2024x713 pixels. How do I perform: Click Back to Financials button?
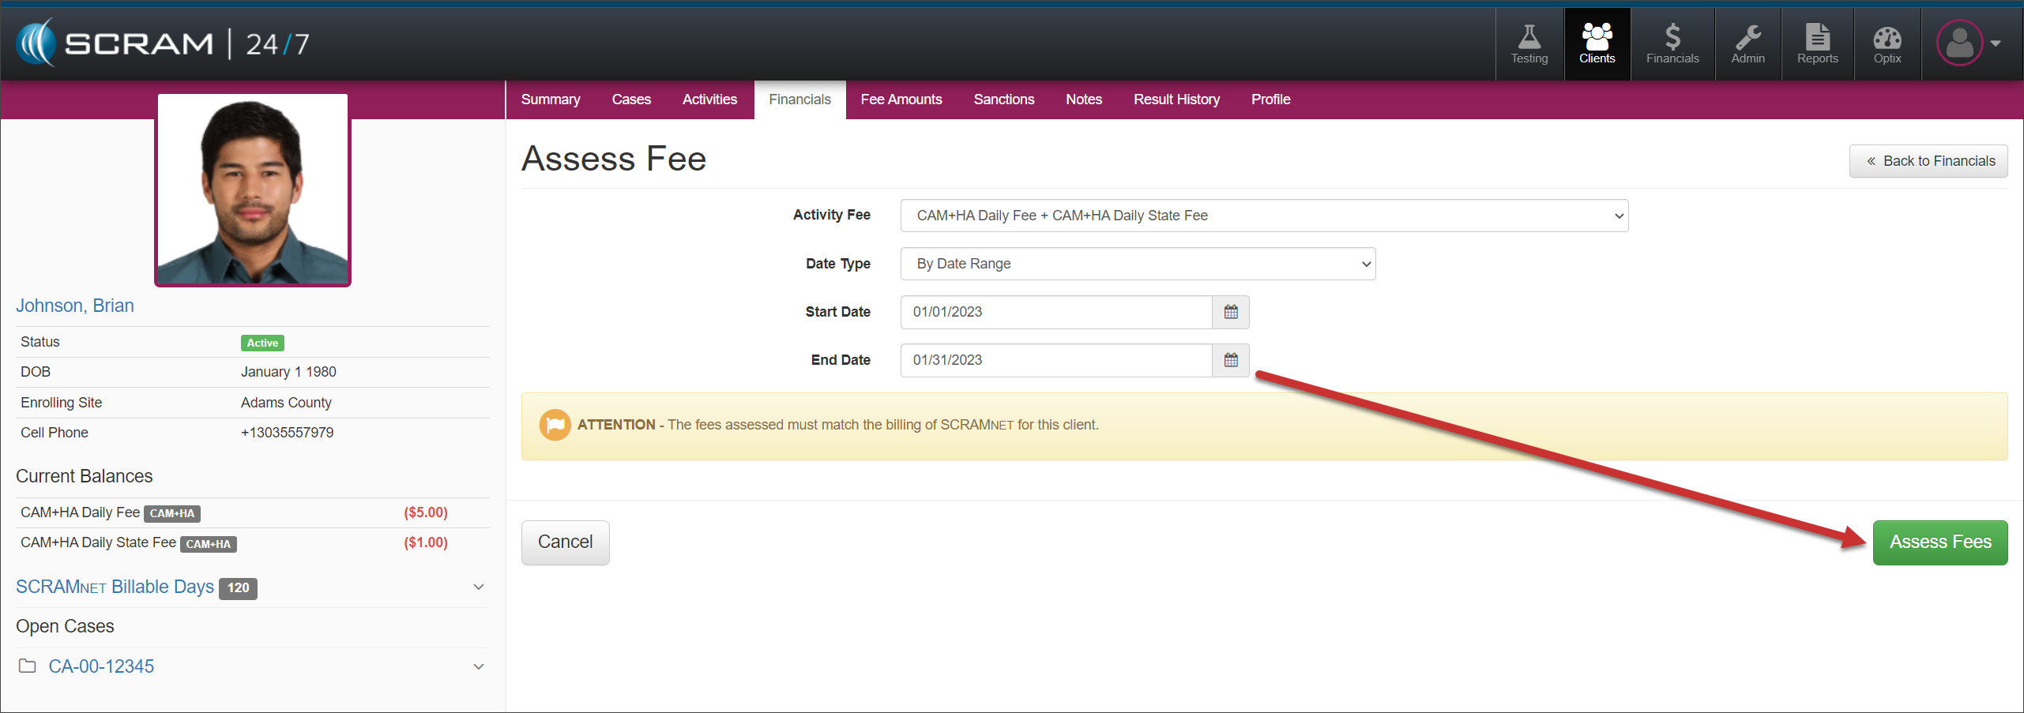[1928, 161]
